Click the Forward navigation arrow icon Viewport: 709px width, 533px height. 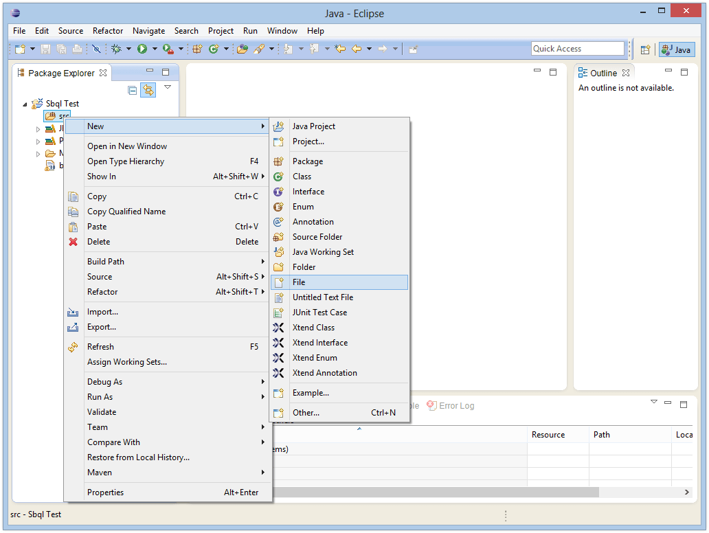point(383,49)
